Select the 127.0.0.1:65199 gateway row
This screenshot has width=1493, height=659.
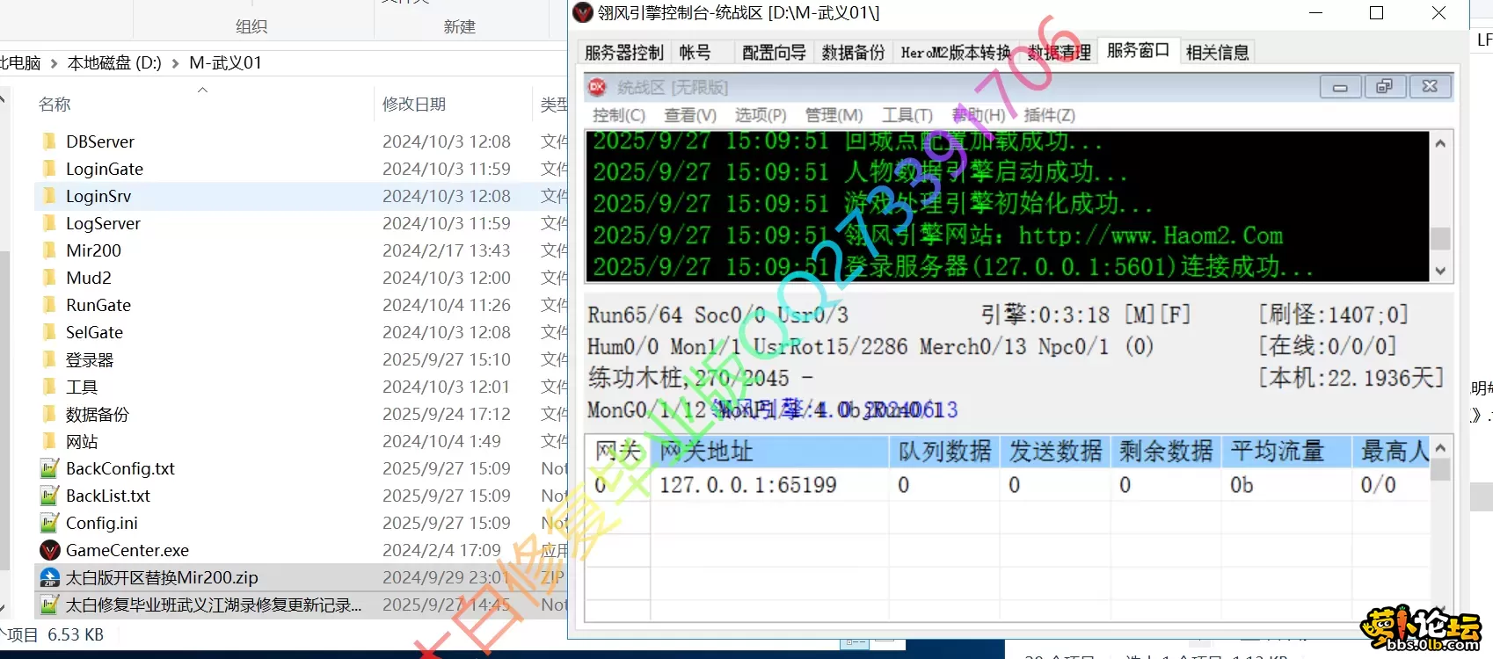[747, 485]
